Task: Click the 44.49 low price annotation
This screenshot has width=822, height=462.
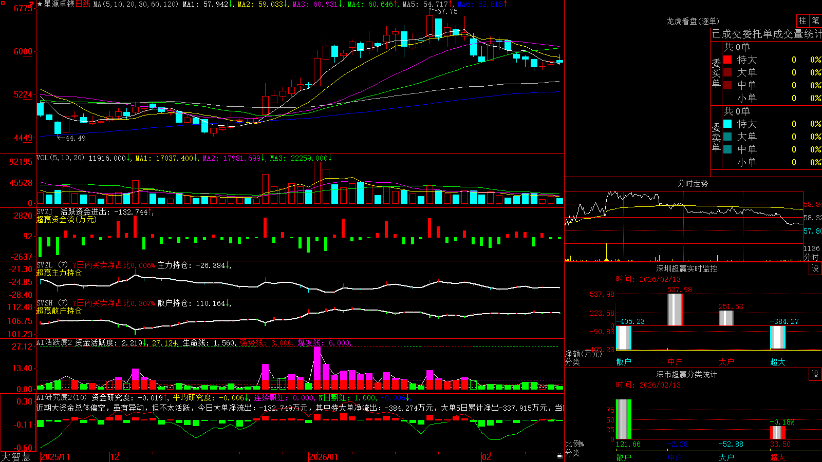Action: [75, 138]
